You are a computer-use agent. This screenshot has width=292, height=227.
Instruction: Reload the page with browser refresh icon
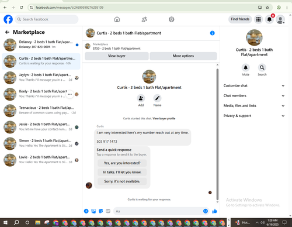pyautogui.click(x=22, y=8)
